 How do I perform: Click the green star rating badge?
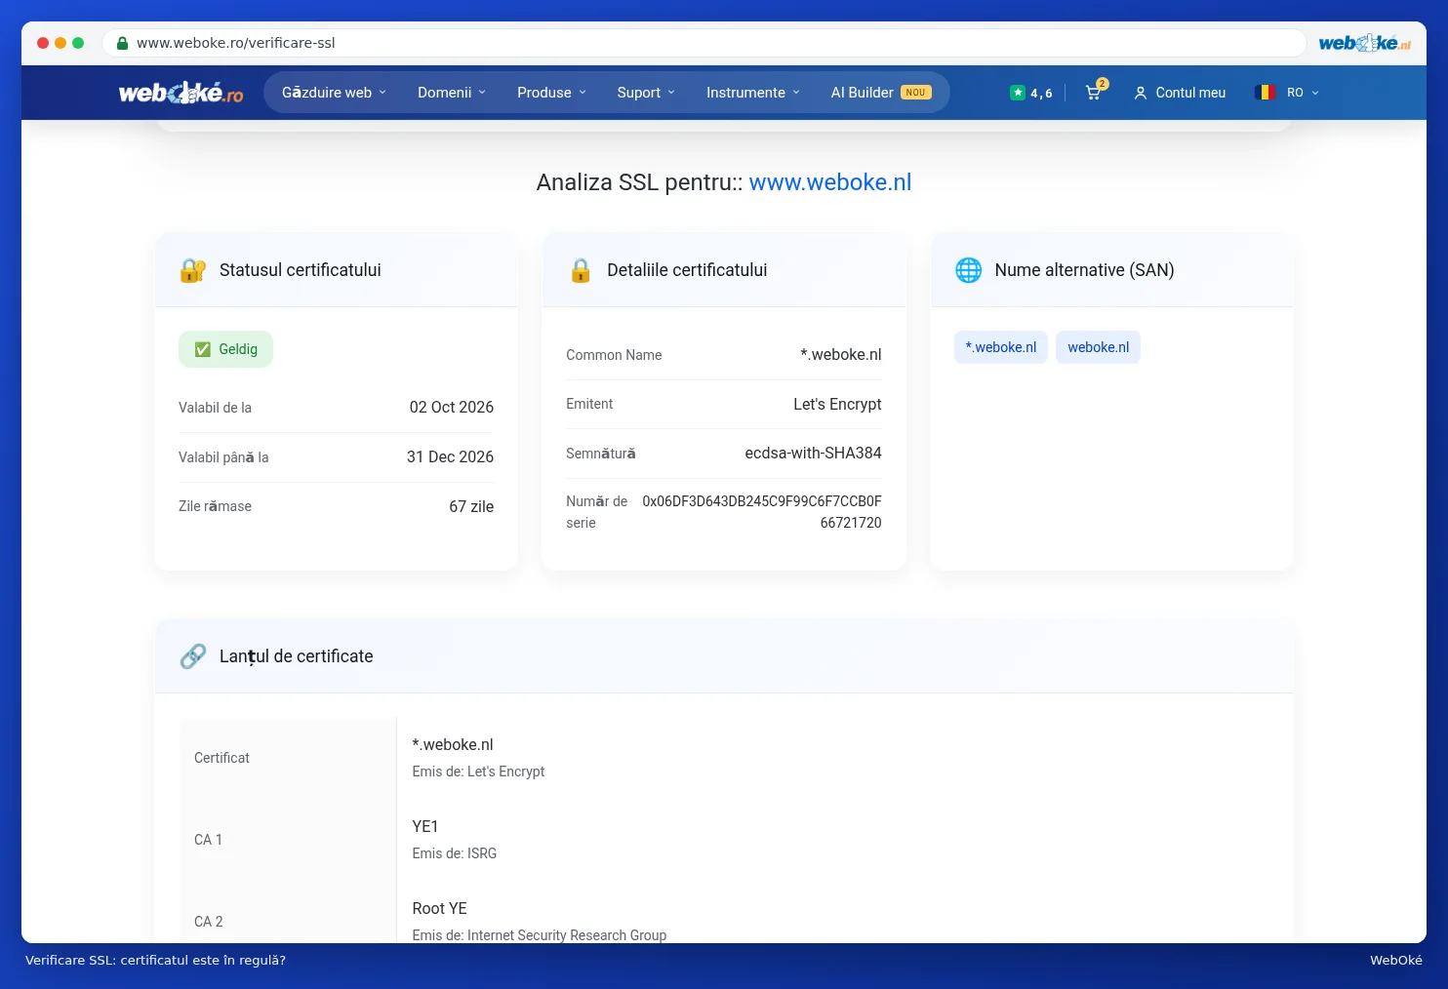point(1018,93)
